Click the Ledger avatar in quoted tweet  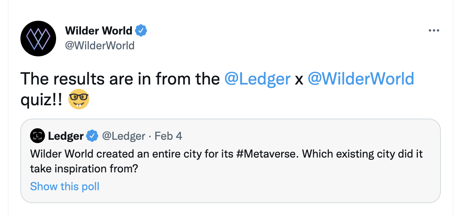point(37,136)
